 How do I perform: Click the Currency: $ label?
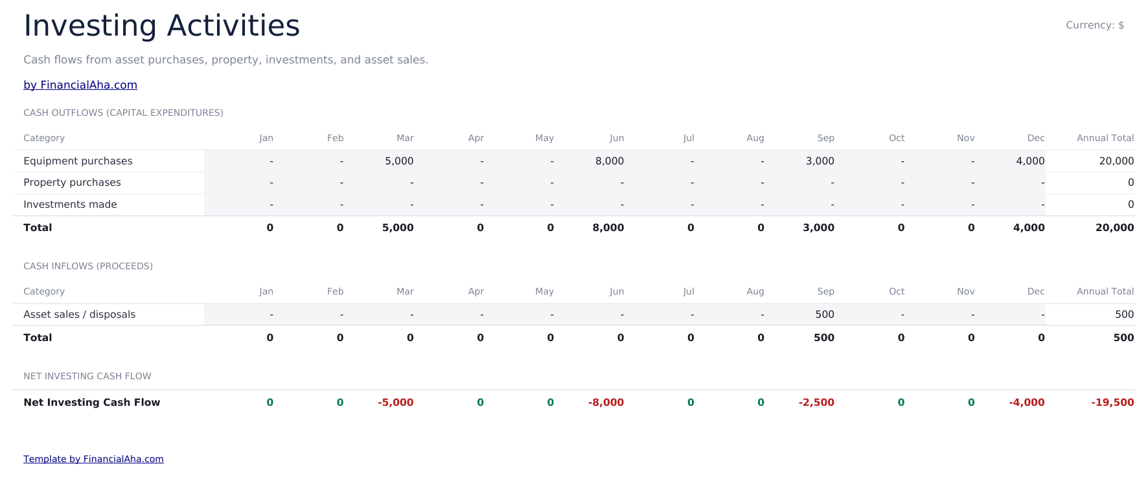click(x=1095, y=25)
